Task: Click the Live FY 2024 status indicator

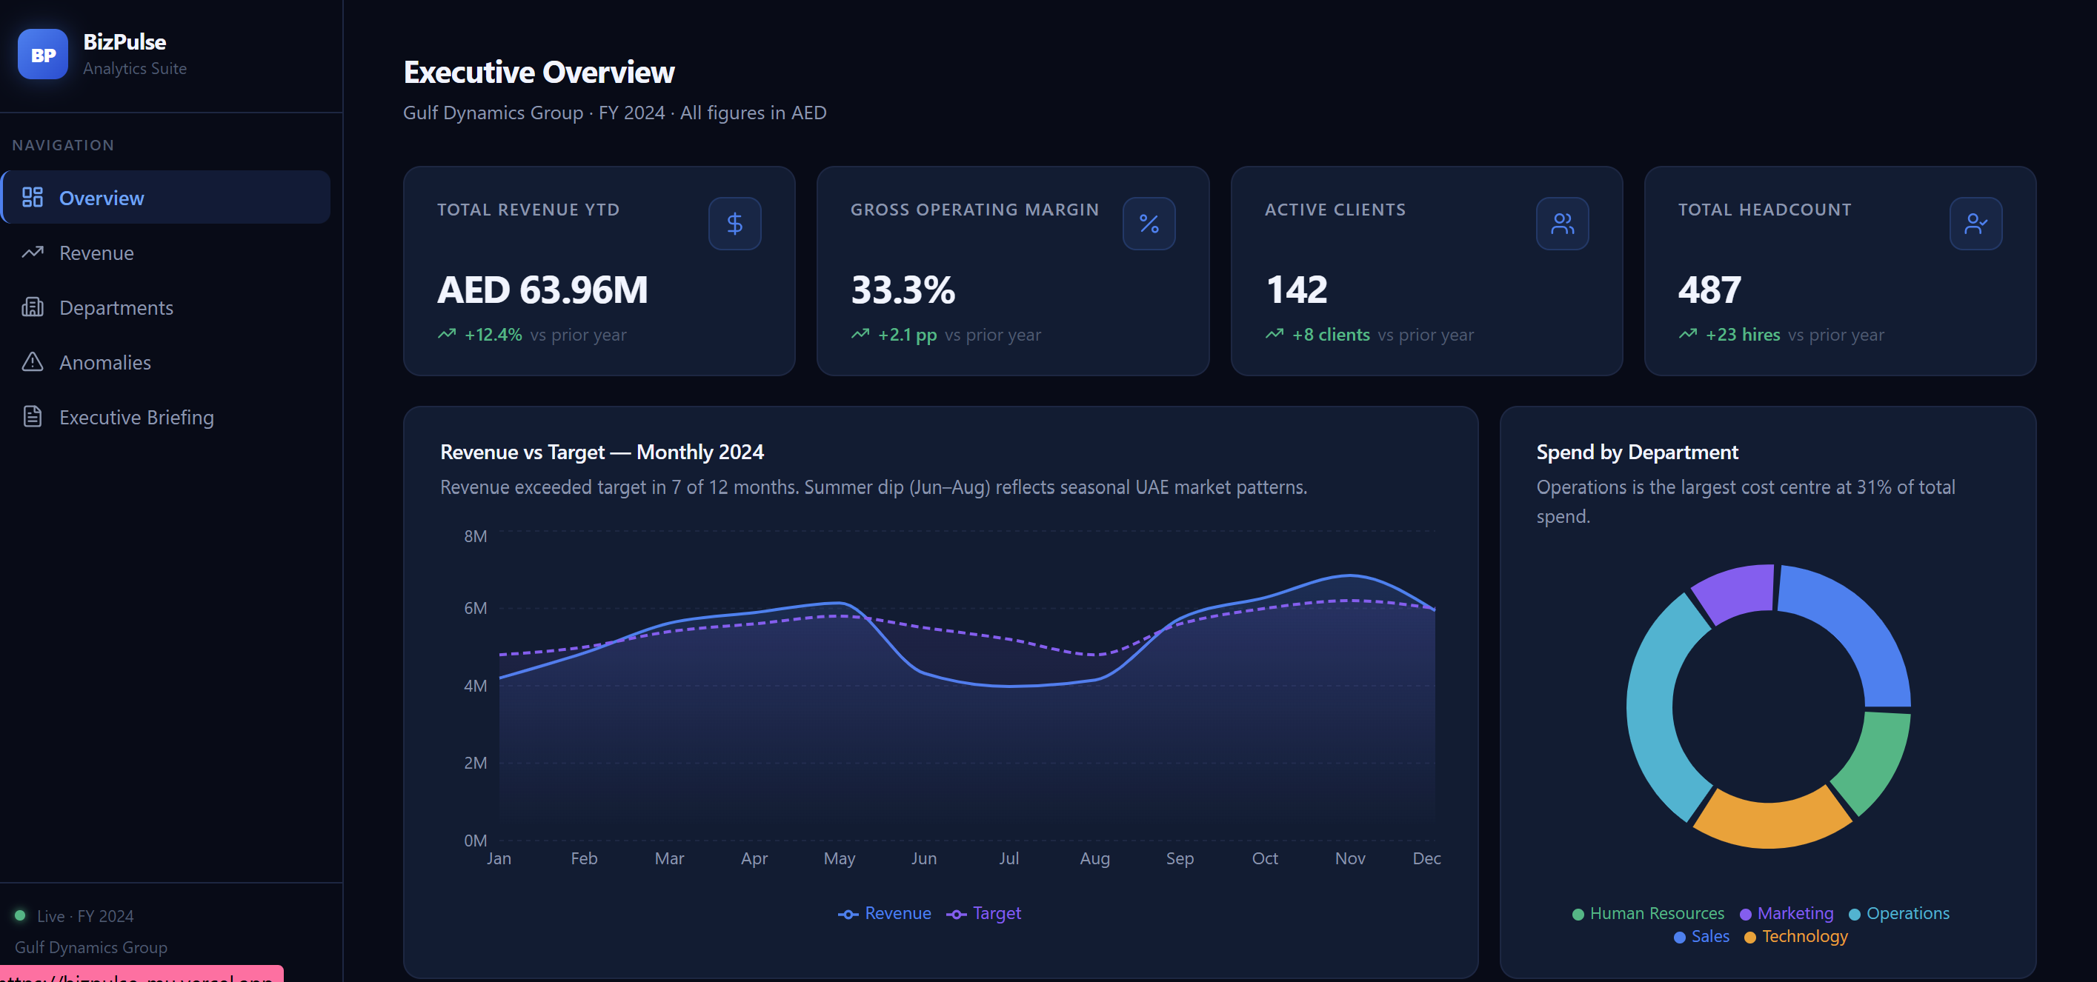Action: click(x=74, y=916)
